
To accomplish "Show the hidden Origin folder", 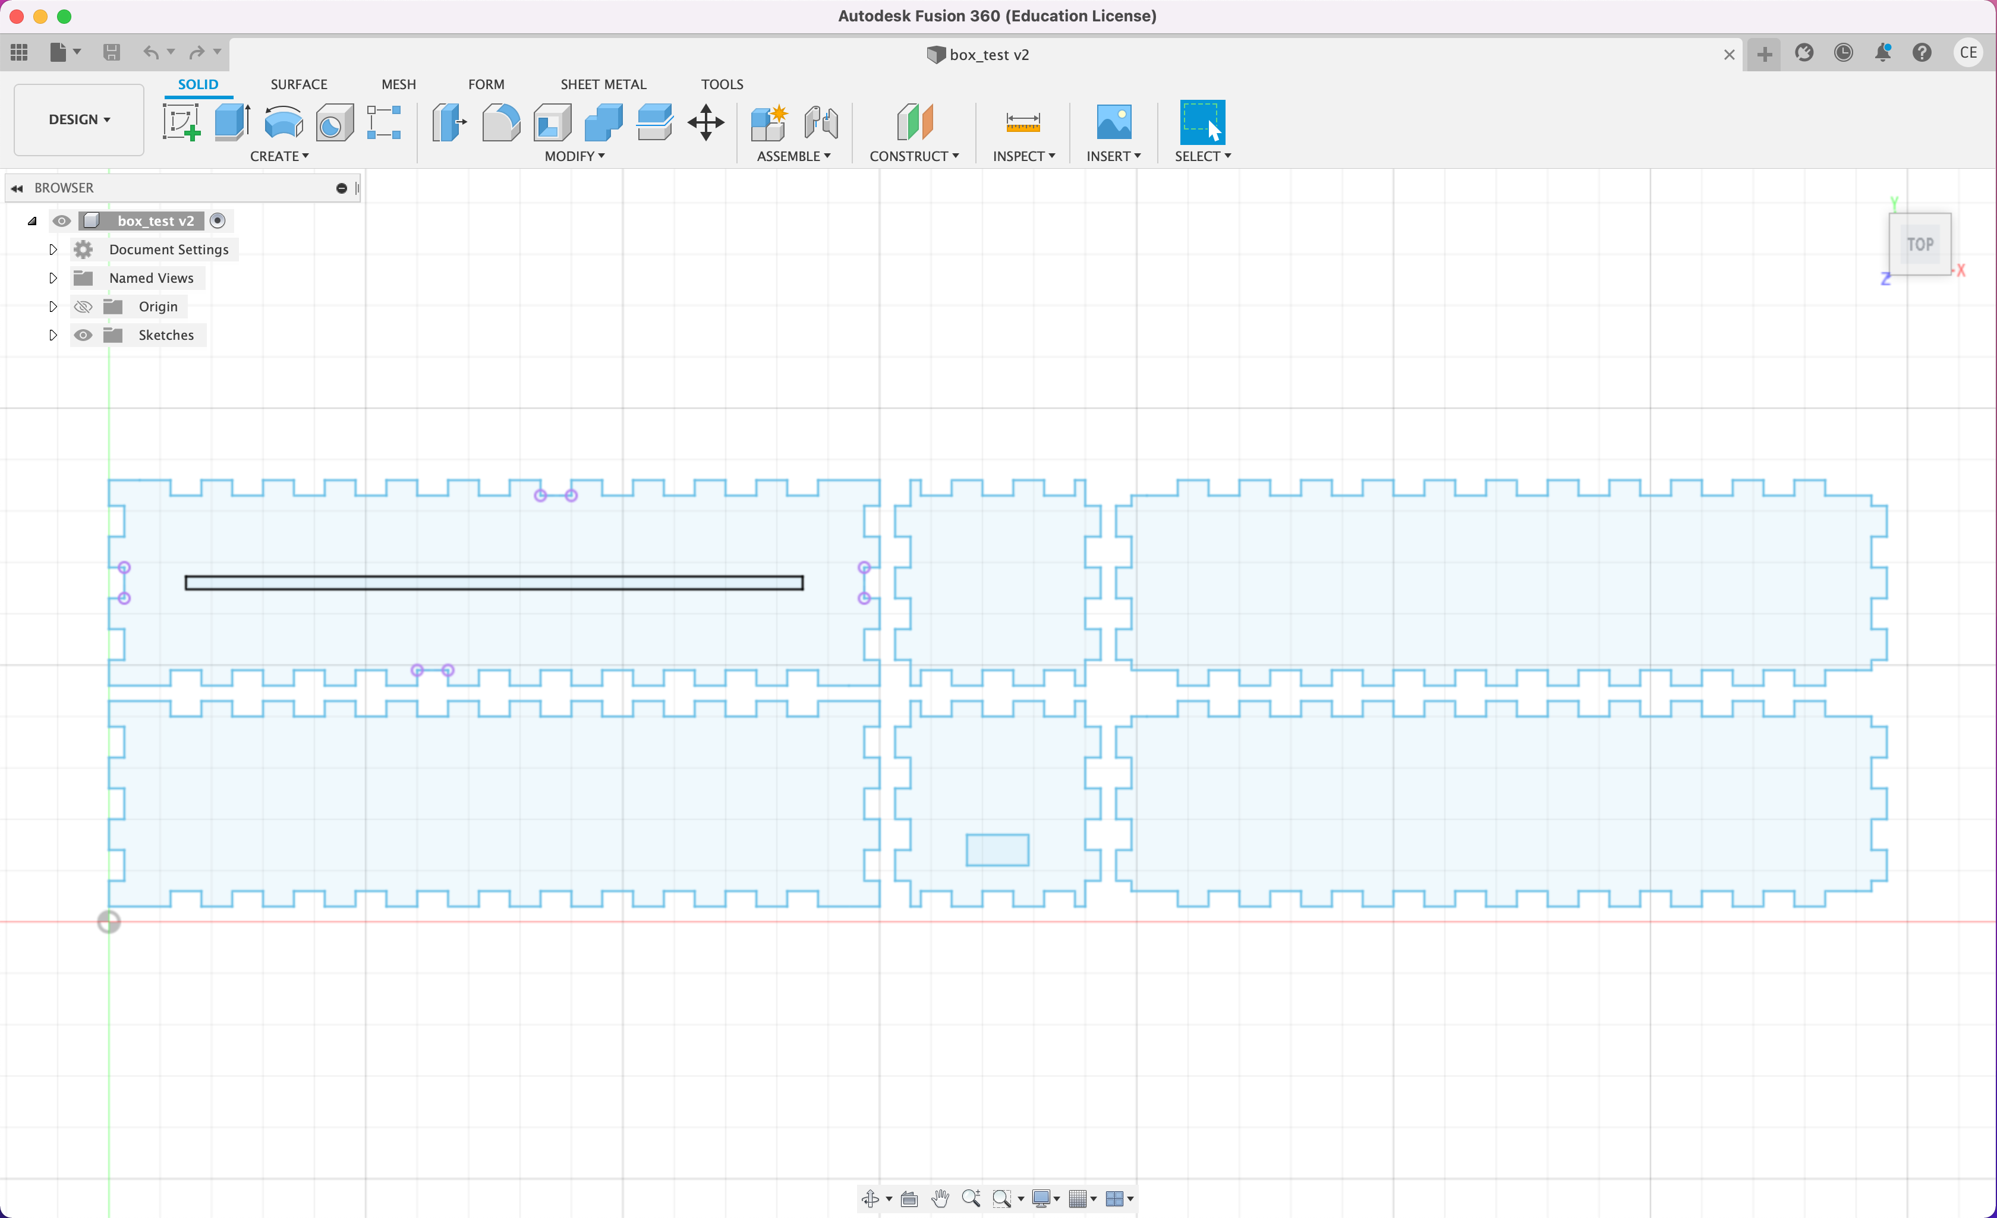I will pyautogui.click(x=83, y=307).
